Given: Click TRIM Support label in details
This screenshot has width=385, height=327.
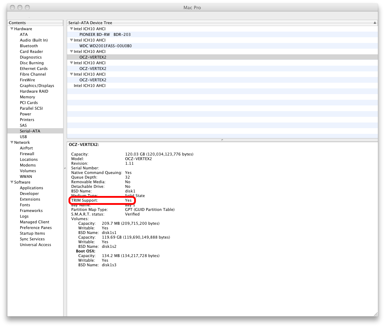Looking at the screenshot, I should point(84,200).
